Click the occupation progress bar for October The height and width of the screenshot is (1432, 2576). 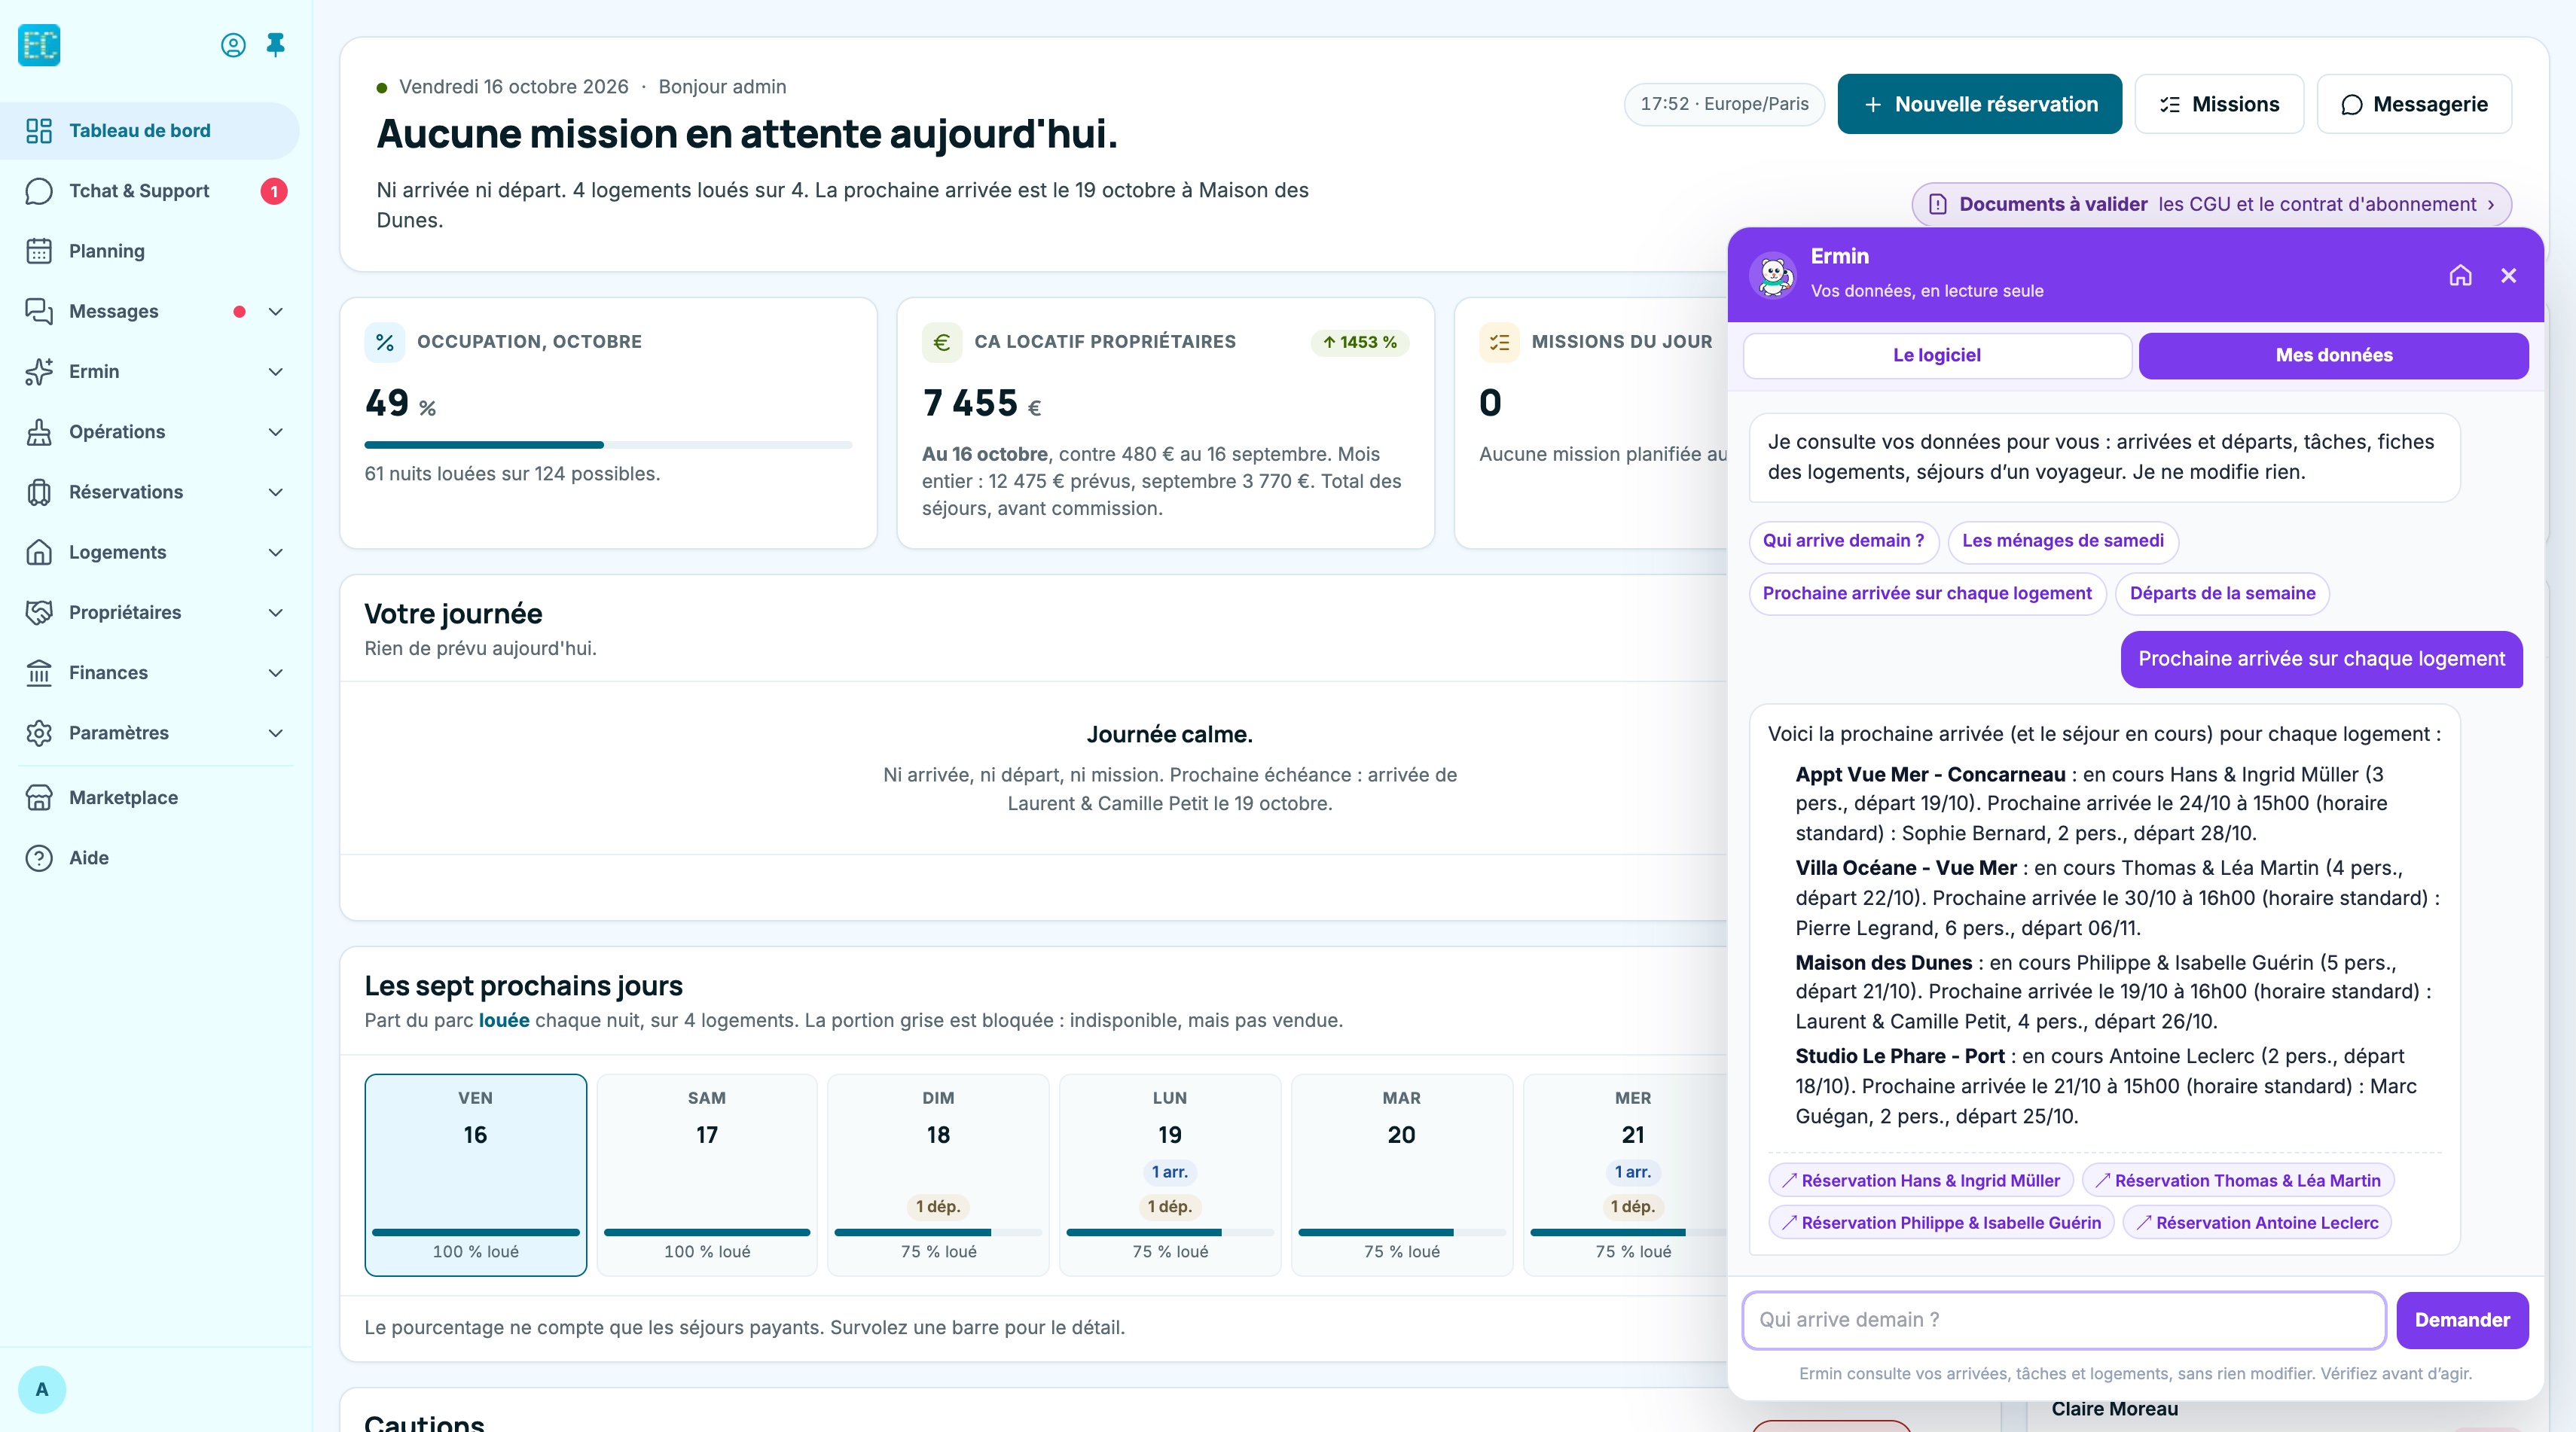tap(608, 445)
